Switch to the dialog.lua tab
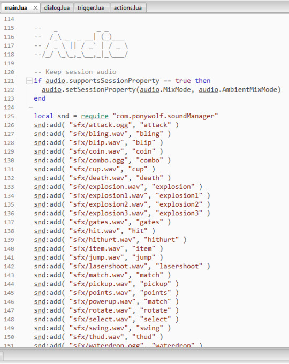The image size is (289, 364). coord(57,8)
